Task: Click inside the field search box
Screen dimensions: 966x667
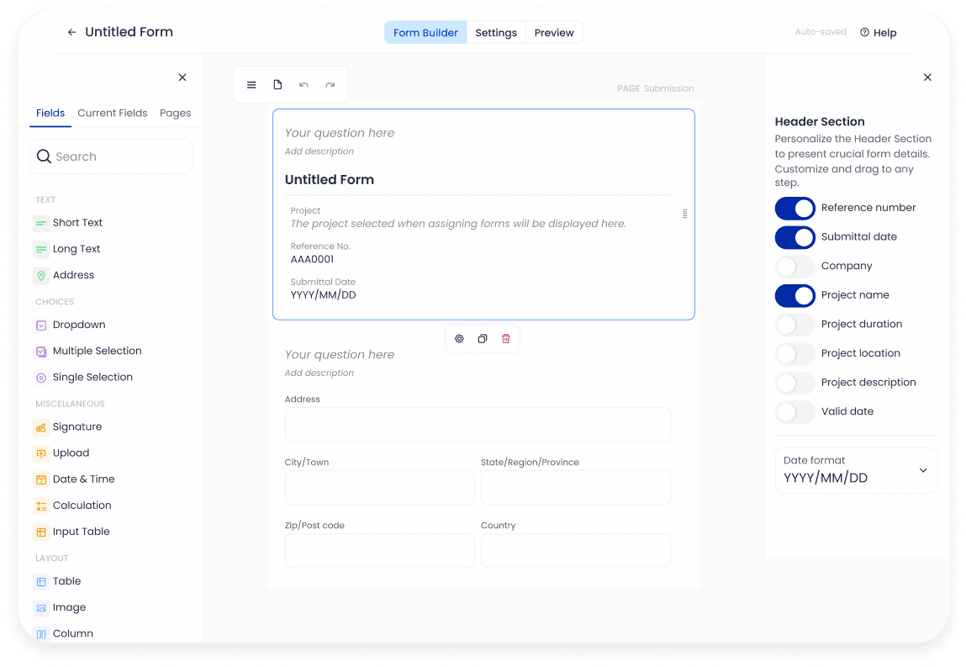Action: coord(111,156)
